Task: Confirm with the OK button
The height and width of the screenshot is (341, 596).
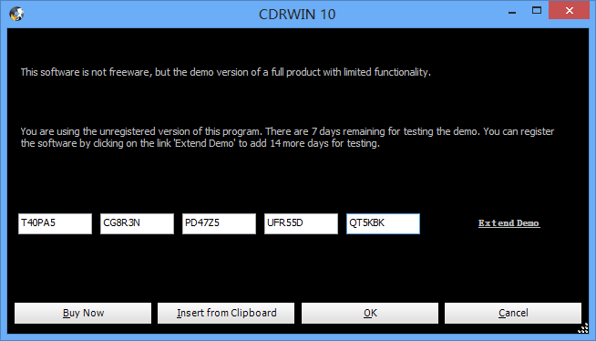Action: click(370, 314)
